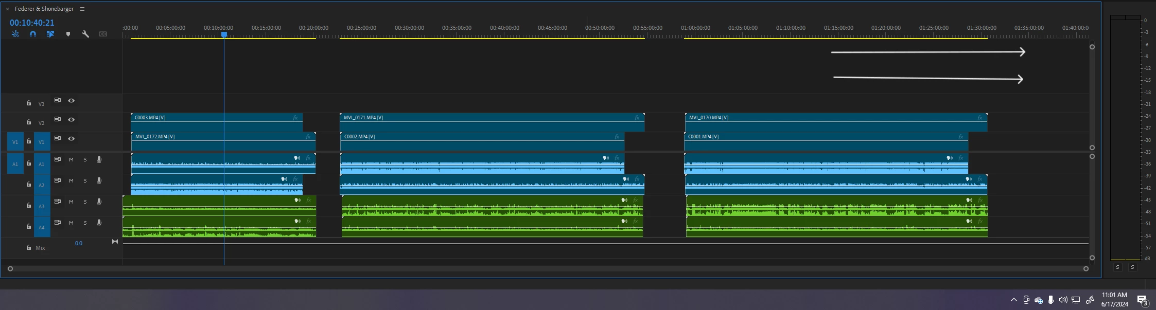Toggle track targeting for A2
The height and width of the screenshot is (310, 1156).
point(42,185)
